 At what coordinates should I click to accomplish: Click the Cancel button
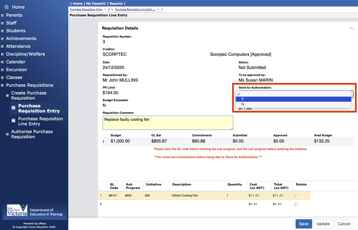(x=344, y=224)
